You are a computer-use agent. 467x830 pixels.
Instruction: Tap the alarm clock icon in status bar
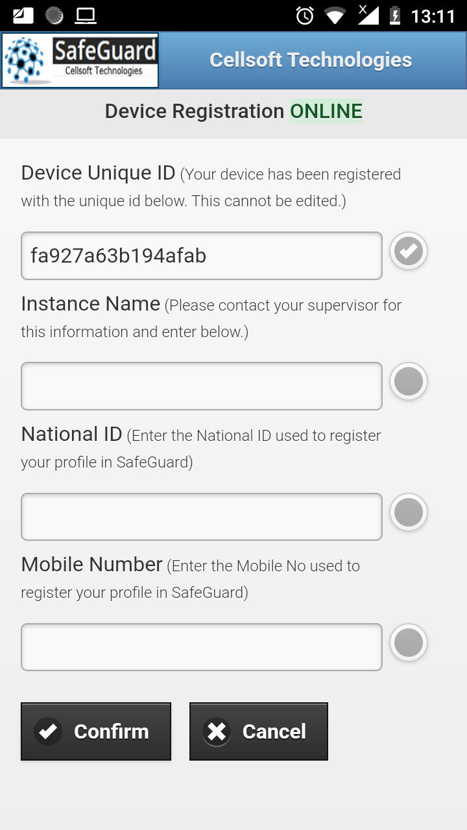(x=305, y=16)
